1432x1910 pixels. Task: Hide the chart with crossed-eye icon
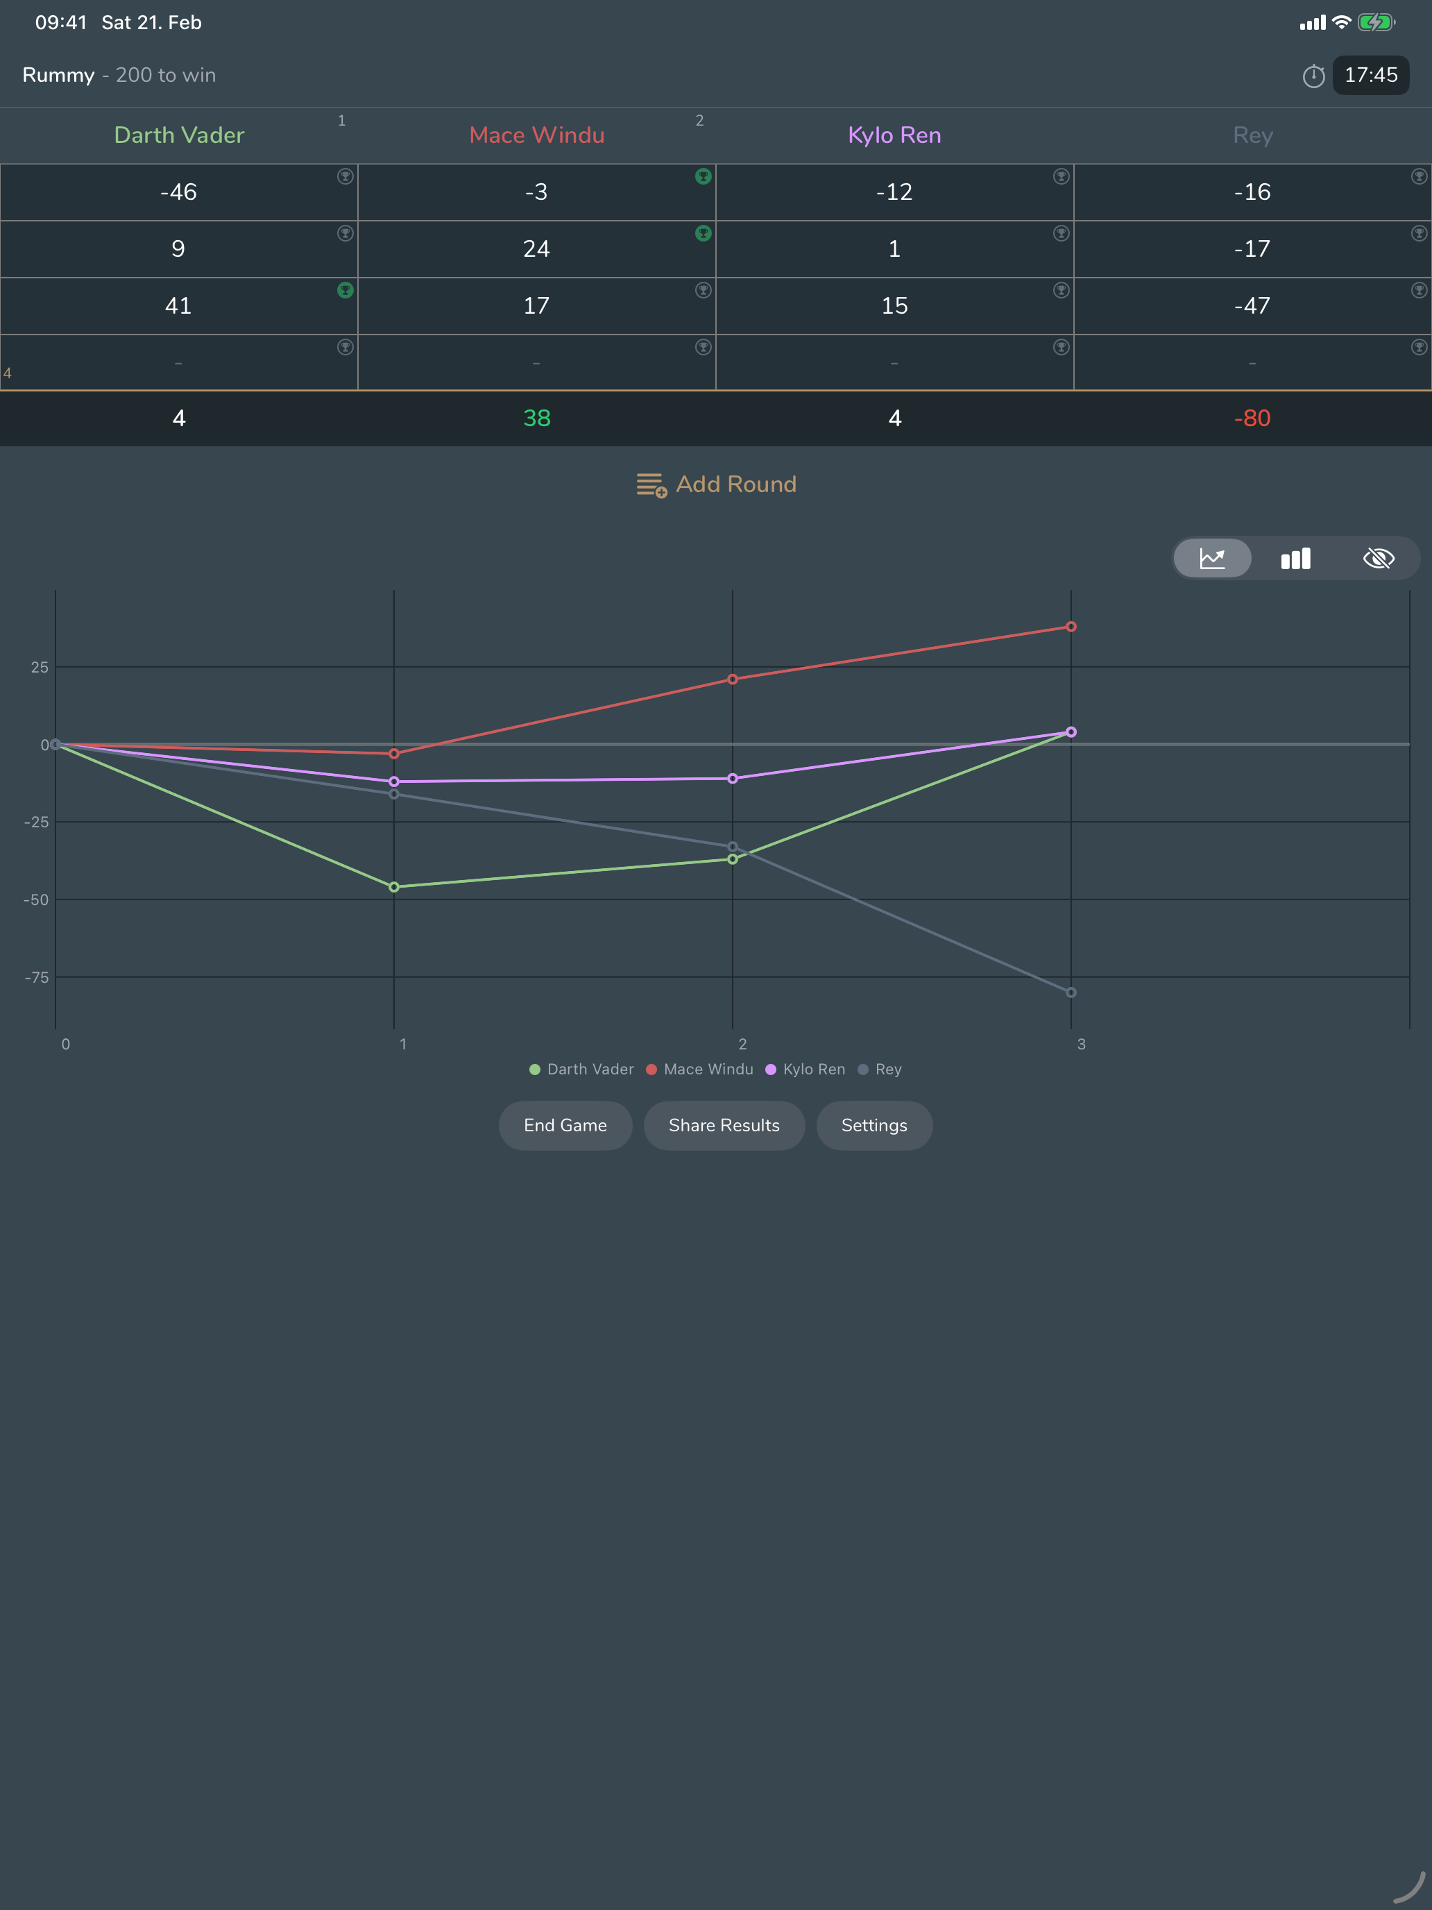(x=1378, y=559)
